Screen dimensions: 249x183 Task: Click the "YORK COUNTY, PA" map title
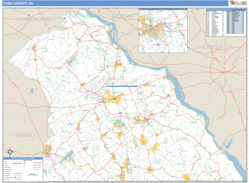pos(18,3)
